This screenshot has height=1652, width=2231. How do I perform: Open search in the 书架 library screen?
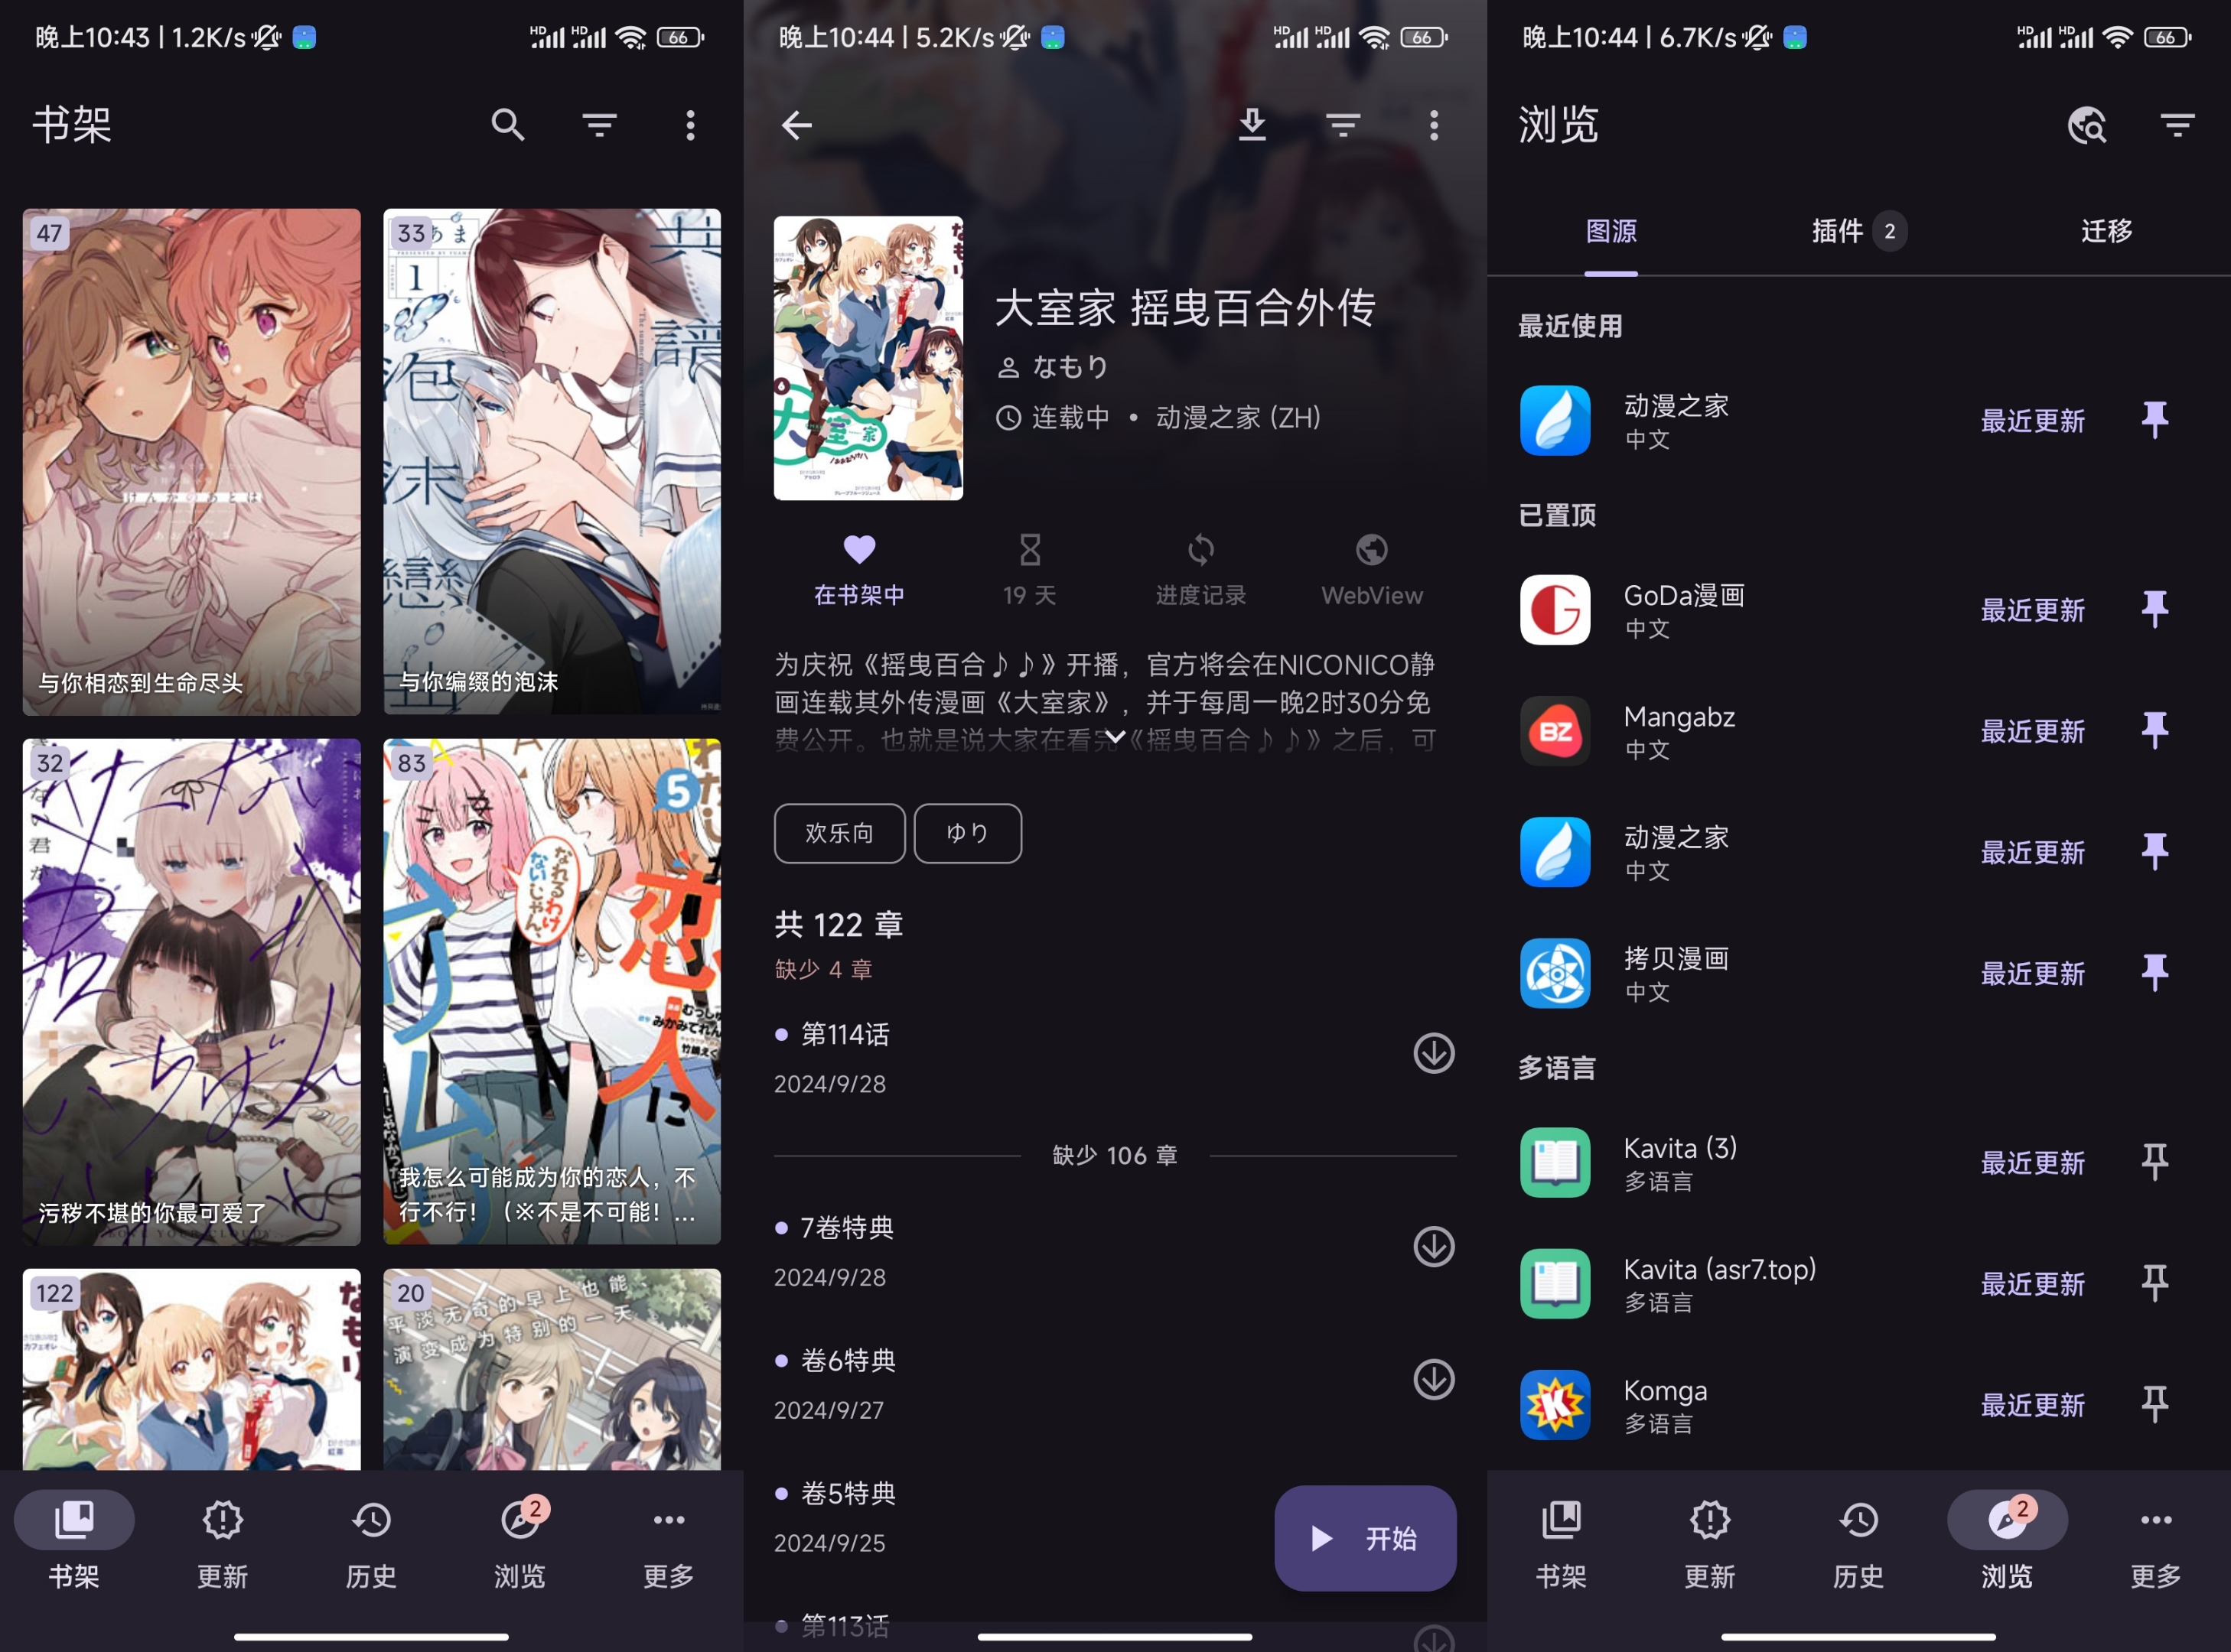point(507,125)
